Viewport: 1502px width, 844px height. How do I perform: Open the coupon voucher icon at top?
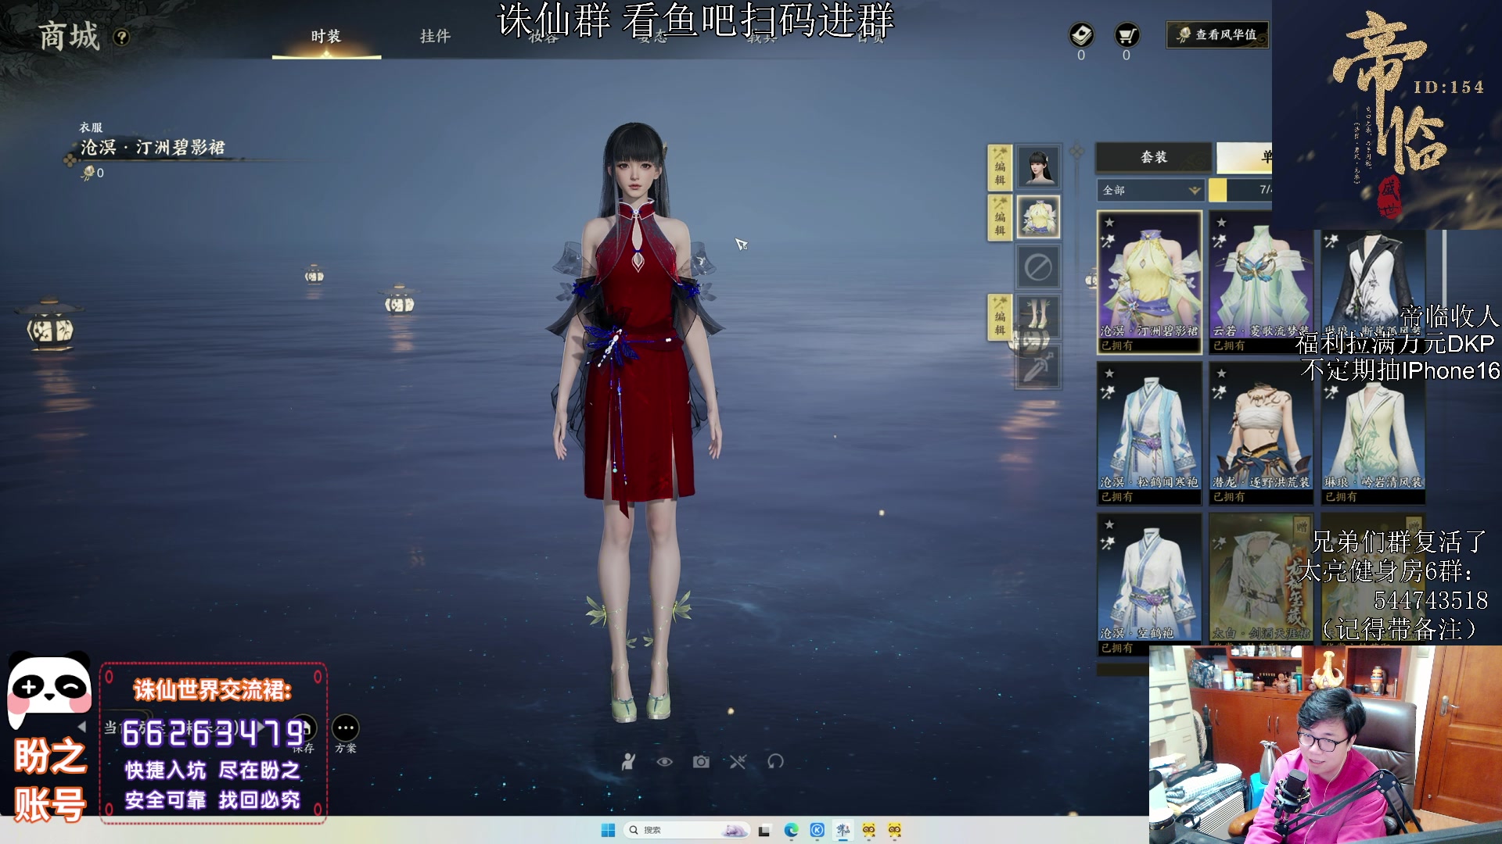[1081, 35]
